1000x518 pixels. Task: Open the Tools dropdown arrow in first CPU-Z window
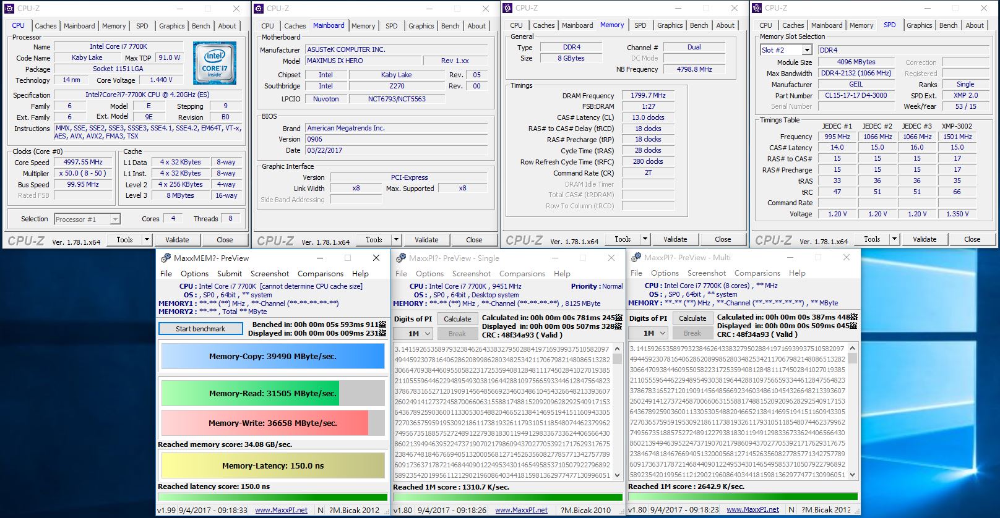click(x=147, y=239)
